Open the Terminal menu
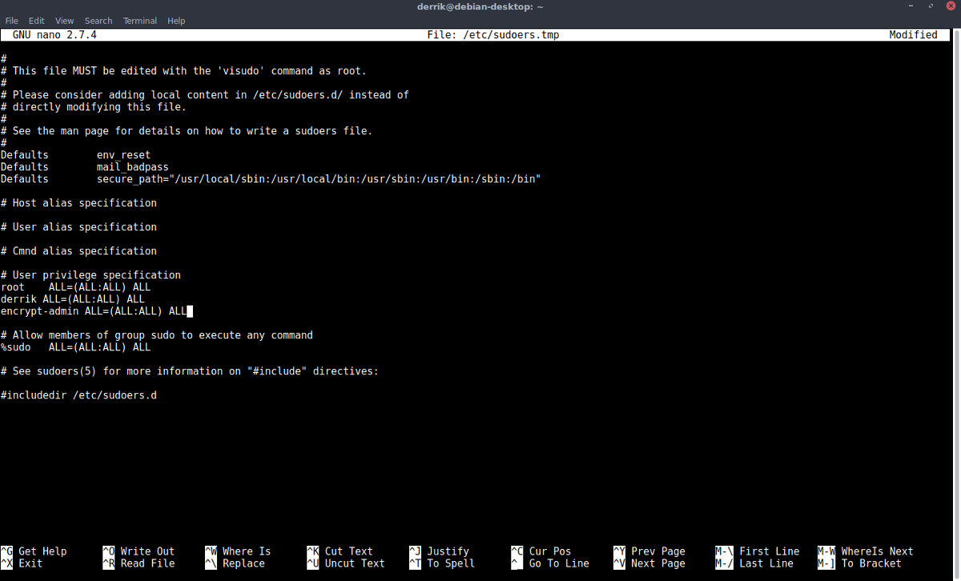Image resolution: width=961 pixels, height=581 pixels. [x=140, y=21]
